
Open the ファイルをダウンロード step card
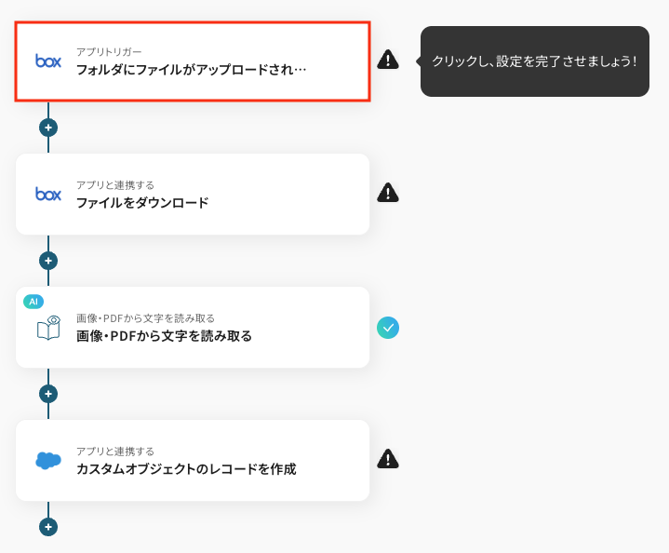click(x=193, y=195)
